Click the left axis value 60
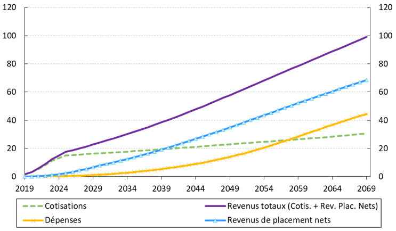The image size is (396, 231). (x=12, y=92)
